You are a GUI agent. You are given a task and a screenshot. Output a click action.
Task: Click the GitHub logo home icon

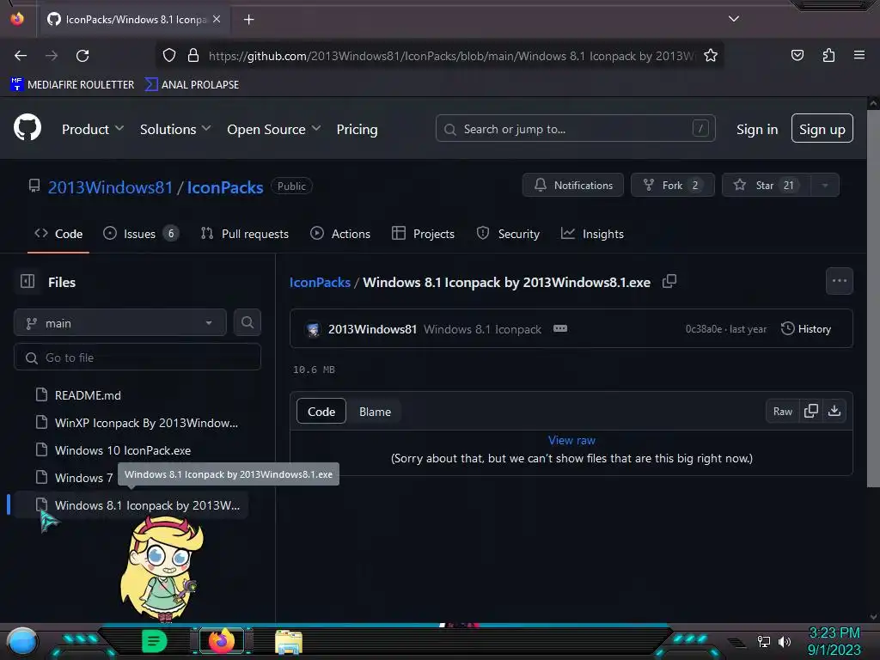[27, 128]
